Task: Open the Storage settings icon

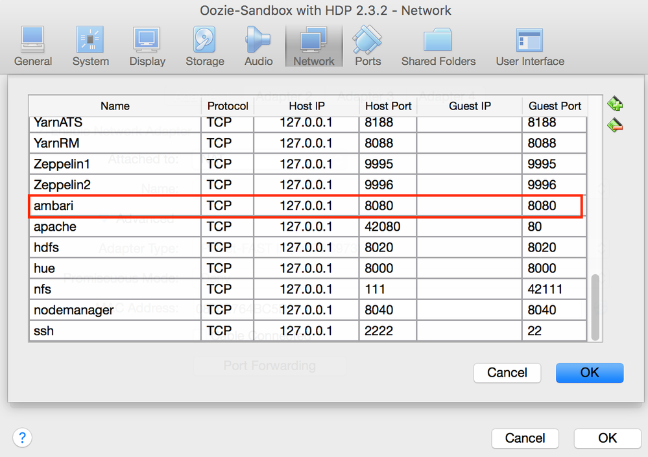Action: coord(204,46)
